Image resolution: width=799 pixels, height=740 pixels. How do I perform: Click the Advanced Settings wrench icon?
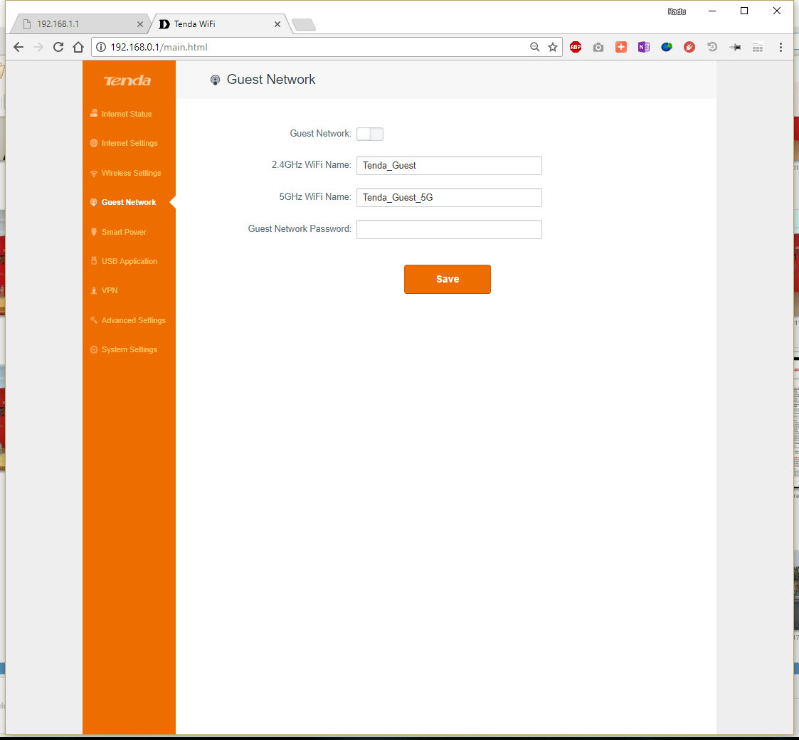[x=94, y=320]
